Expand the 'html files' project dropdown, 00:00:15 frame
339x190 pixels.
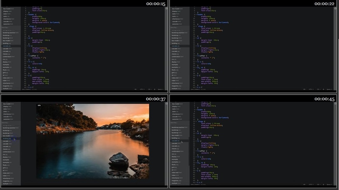(5, 28)
